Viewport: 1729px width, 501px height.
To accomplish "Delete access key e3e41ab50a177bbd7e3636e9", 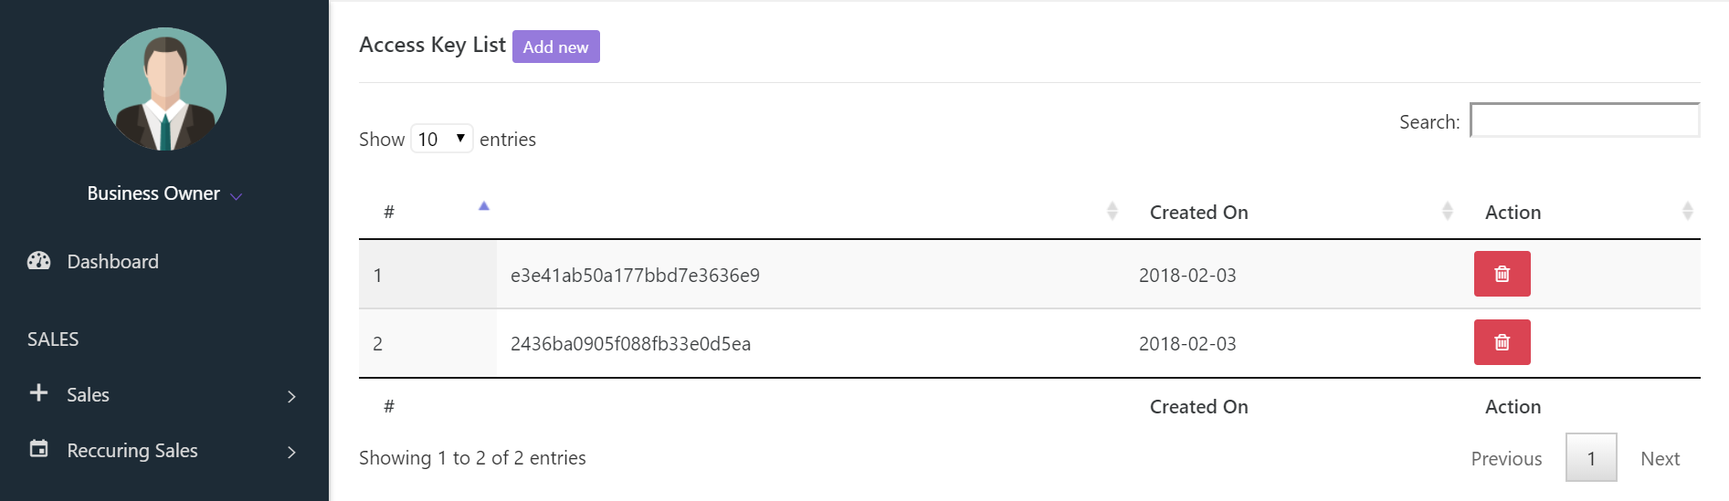I will coord(1502,274).
